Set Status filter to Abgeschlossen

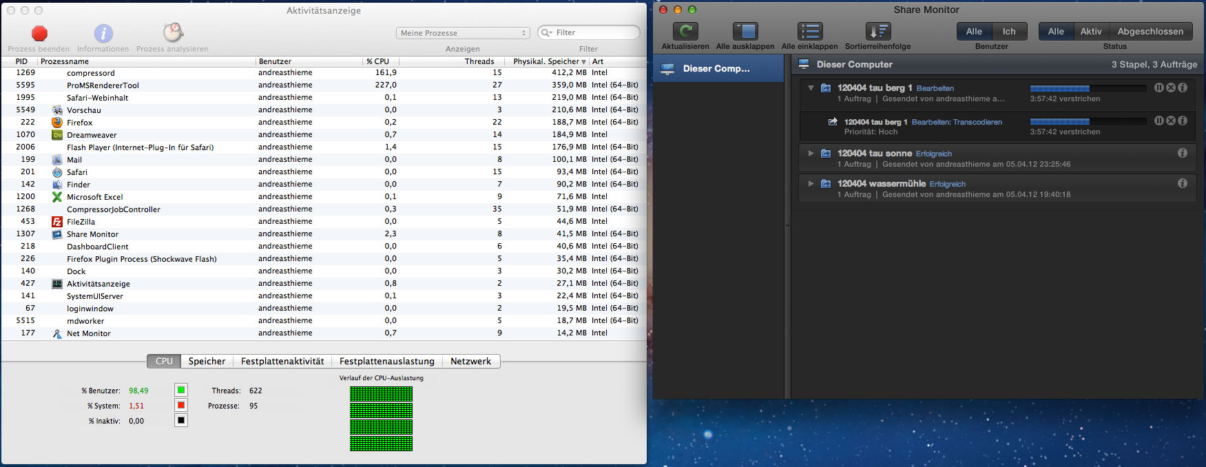click(1150, 31)
